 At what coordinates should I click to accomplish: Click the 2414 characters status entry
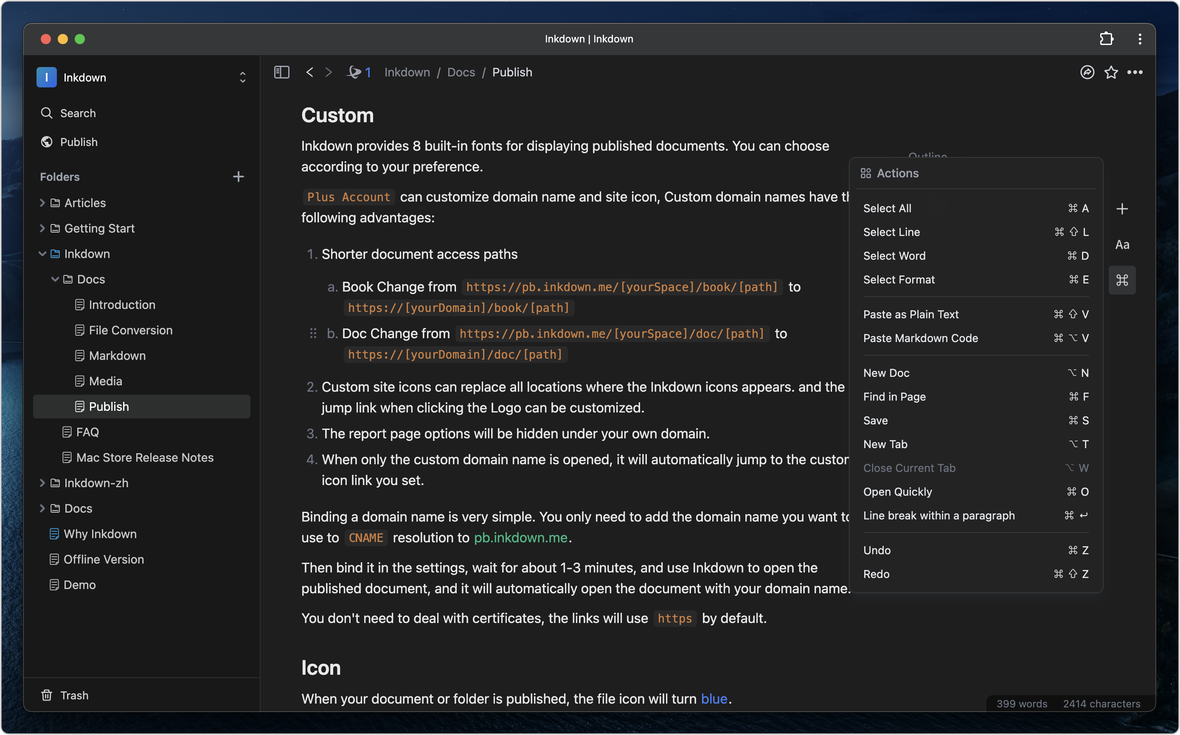click(x=1101, y=704)
